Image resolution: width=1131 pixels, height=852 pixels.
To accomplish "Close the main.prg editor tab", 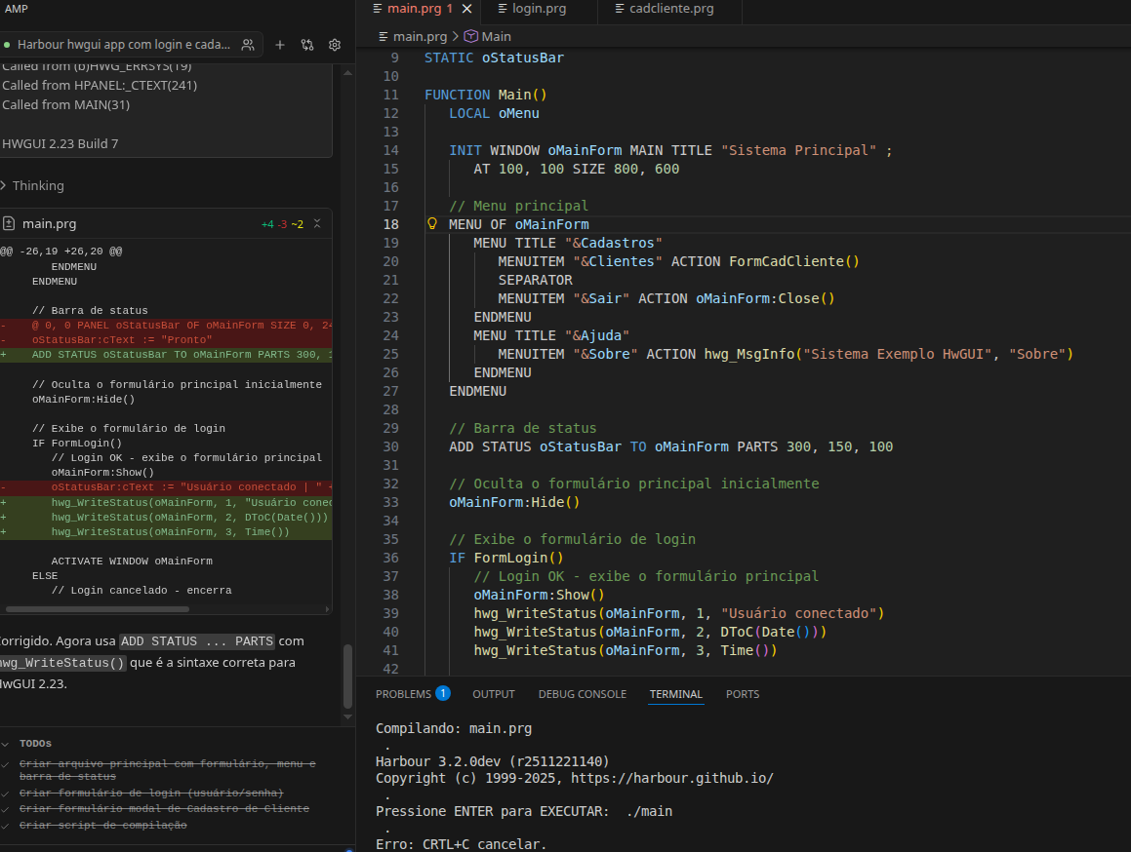I will tap(467, 9).
